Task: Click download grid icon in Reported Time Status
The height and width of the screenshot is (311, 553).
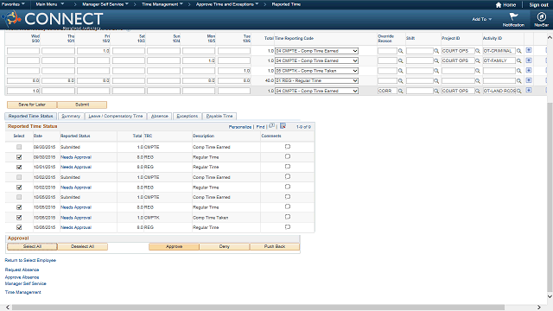Action: coord(283,126)
